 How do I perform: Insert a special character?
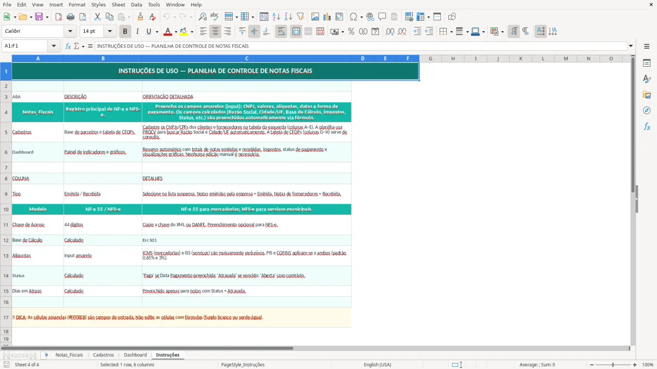(x=353, y=16)
